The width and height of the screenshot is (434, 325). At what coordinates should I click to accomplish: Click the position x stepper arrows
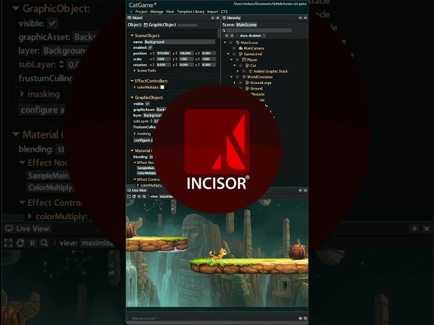coord(154,53)
